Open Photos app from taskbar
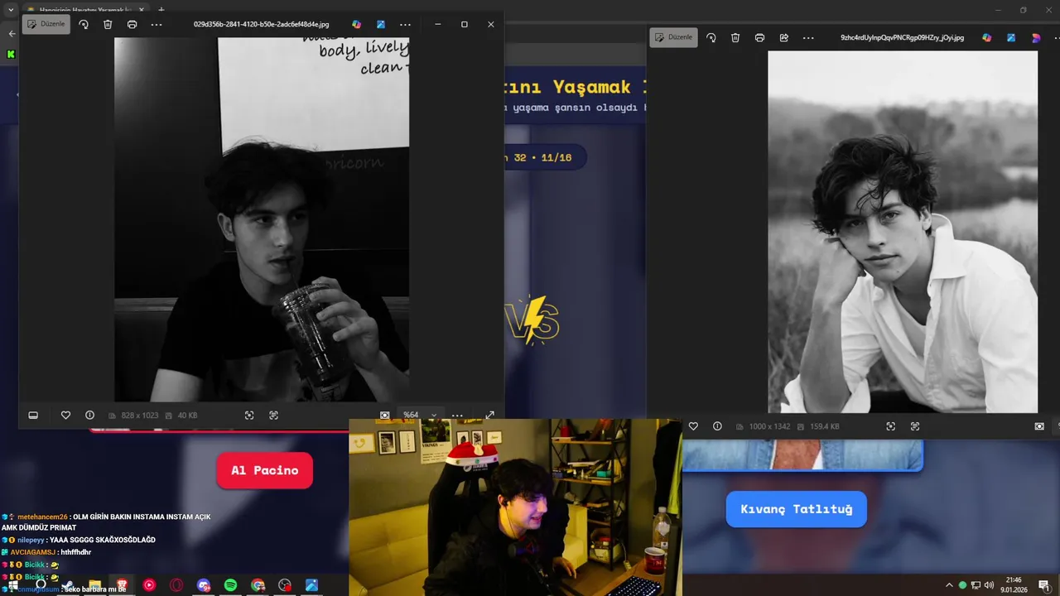Image resolution: width=1060 pixels, height=596 pixels. pos(311,585)
